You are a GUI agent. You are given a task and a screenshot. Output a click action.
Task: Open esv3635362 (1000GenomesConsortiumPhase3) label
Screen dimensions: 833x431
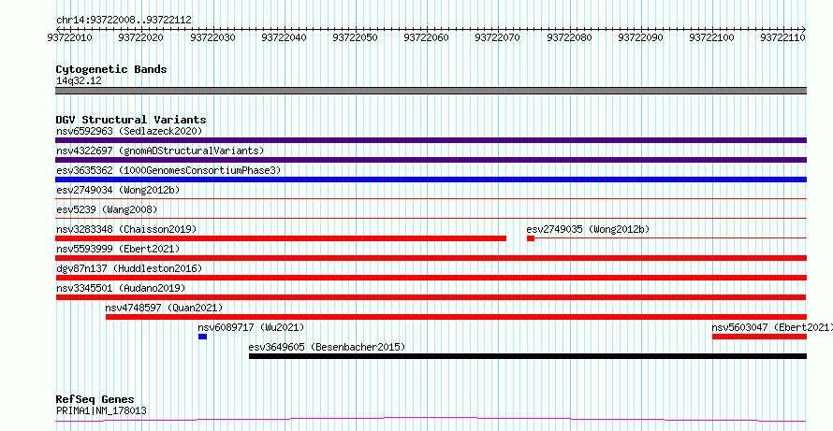click(168, 170)
